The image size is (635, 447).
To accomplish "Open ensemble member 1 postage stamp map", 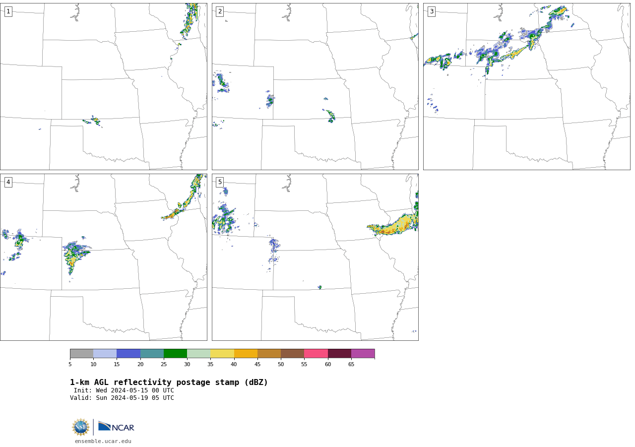I will (x=104, y=86).
